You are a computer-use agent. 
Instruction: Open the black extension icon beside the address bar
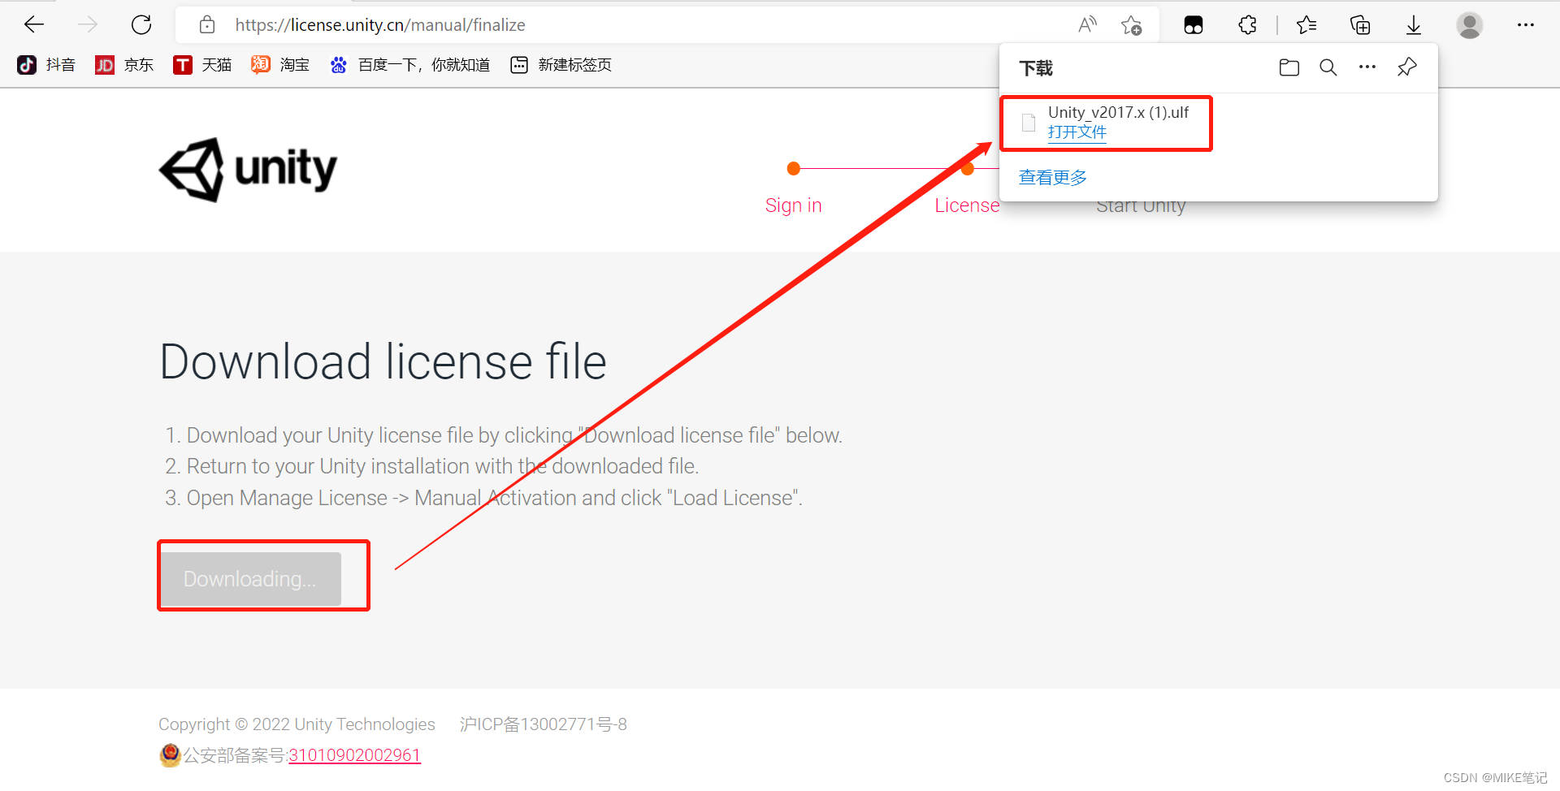(x=1194, y=25)
